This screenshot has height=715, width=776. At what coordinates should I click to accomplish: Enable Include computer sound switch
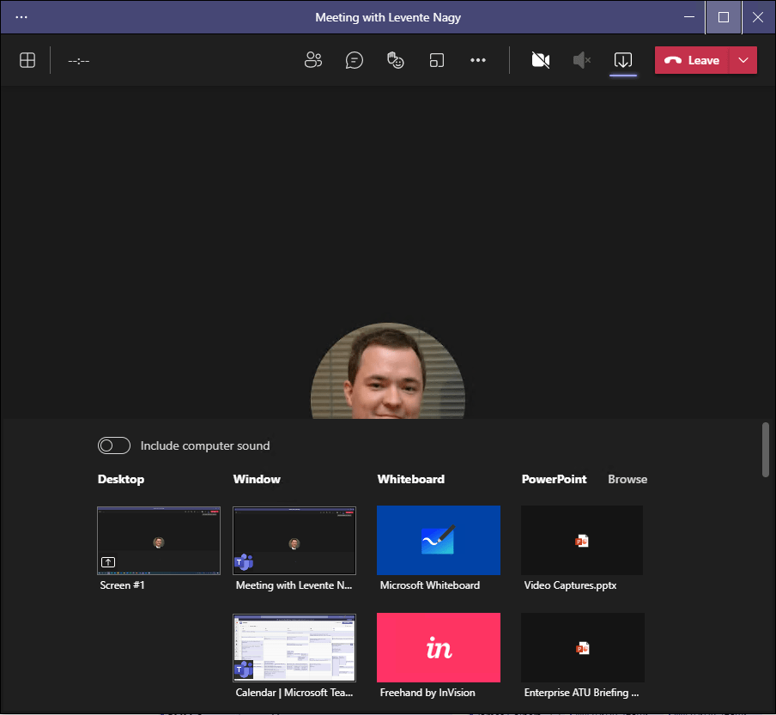click(114, 445)
